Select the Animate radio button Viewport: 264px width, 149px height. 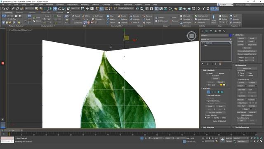217,73
